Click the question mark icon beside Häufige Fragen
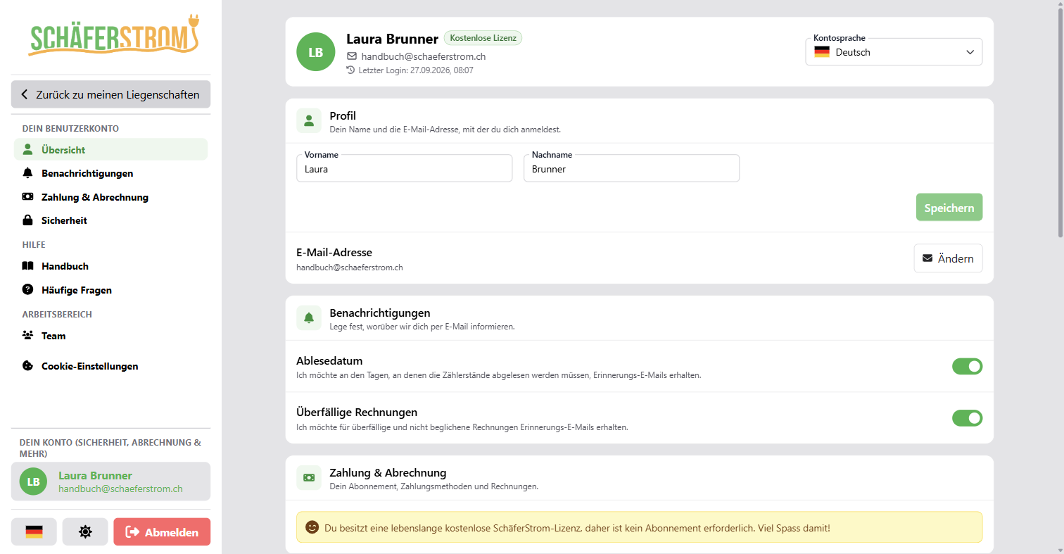The height and width of the screenshot is (554, 1064). pos(27,289)
